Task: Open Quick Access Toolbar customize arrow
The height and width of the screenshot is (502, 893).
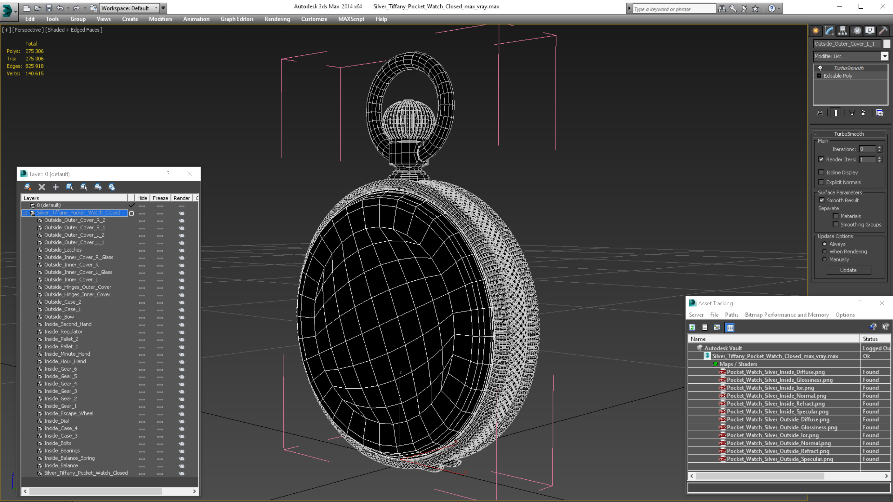Action: pyautogui.click(x=163, y=8)
